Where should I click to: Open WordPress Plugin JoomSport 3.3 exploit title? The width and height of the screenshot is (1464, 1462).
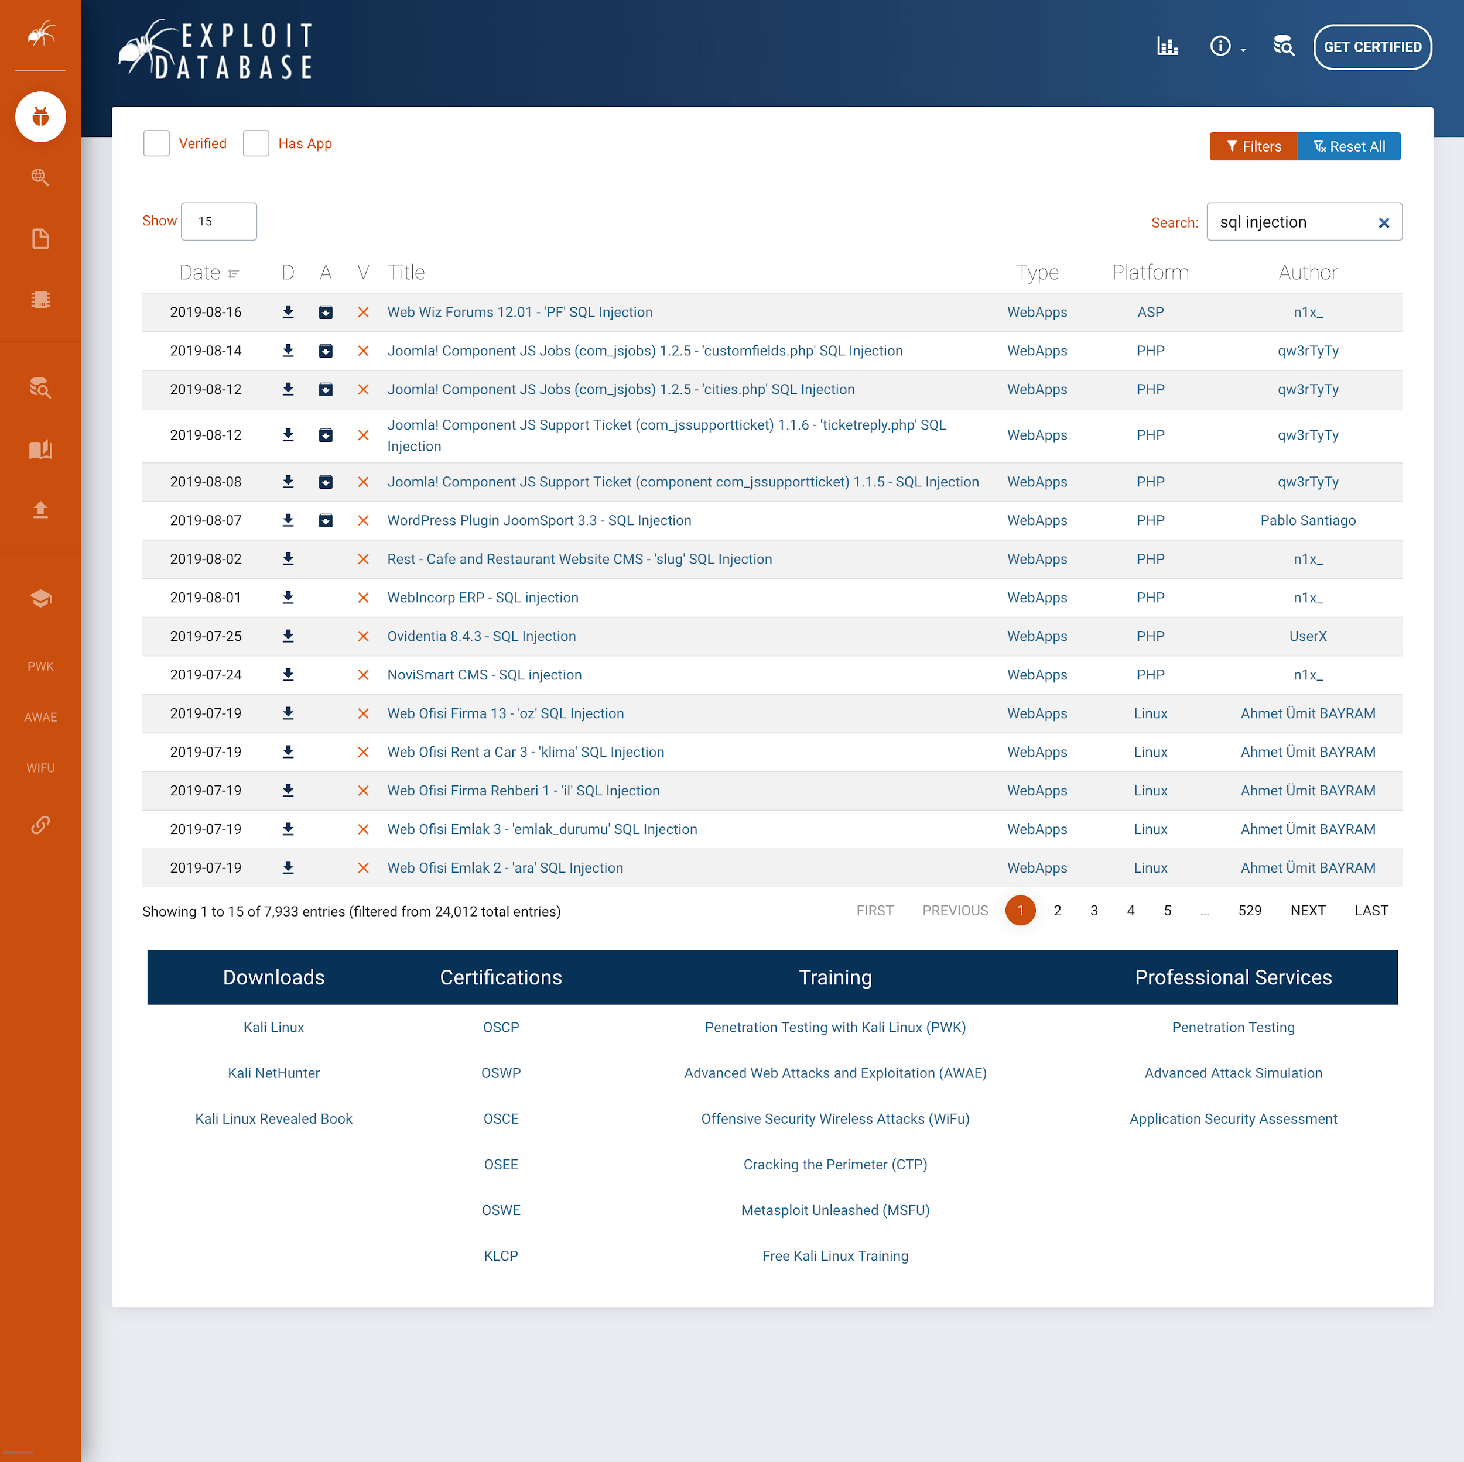539,520
